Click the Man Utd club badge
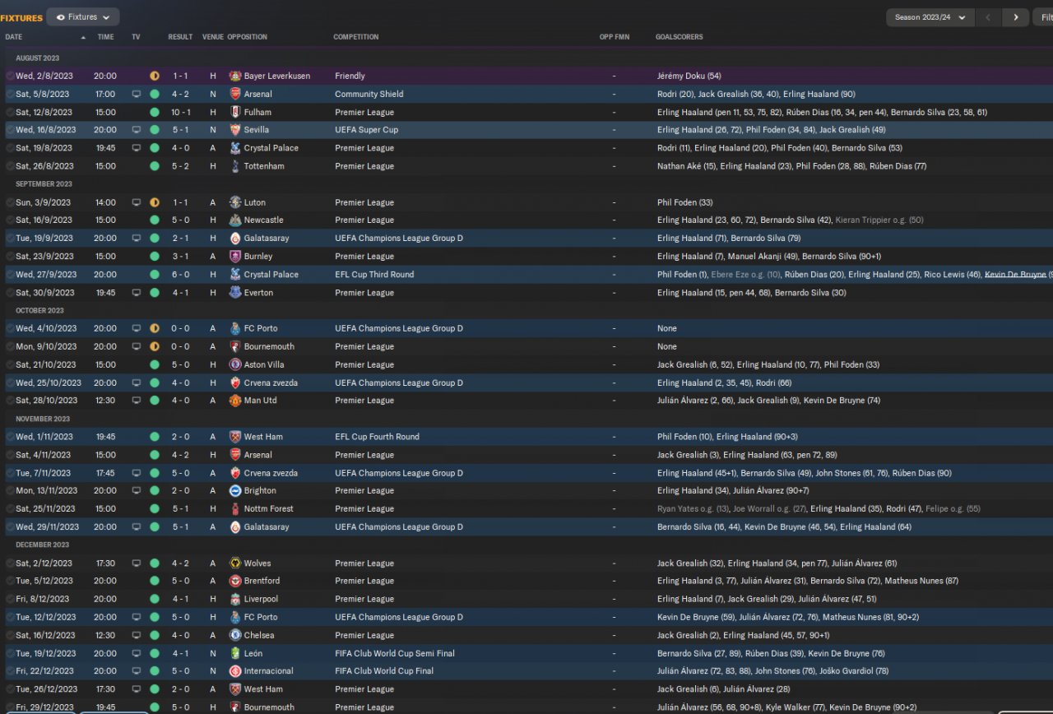1053x714 pixels. click(x=235, y=401)
